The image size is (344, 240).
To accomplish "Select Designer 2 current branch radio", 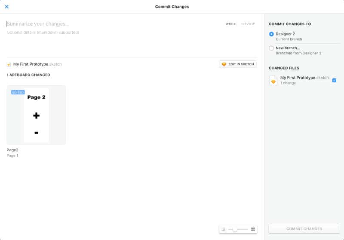I will tap(271, 34).
